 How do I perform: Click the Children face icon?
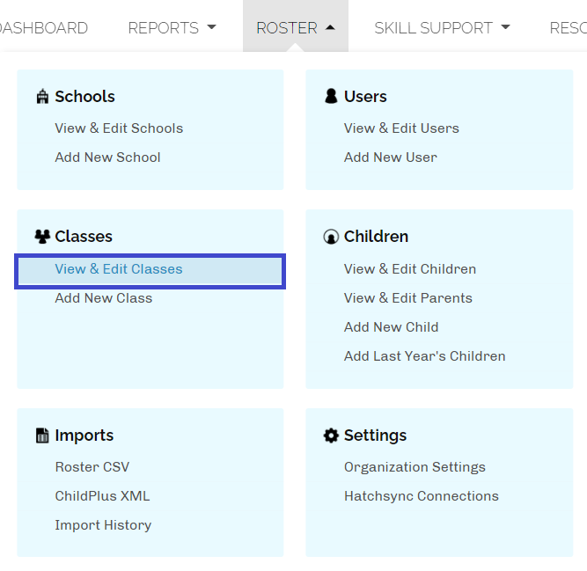click(331, 237)
